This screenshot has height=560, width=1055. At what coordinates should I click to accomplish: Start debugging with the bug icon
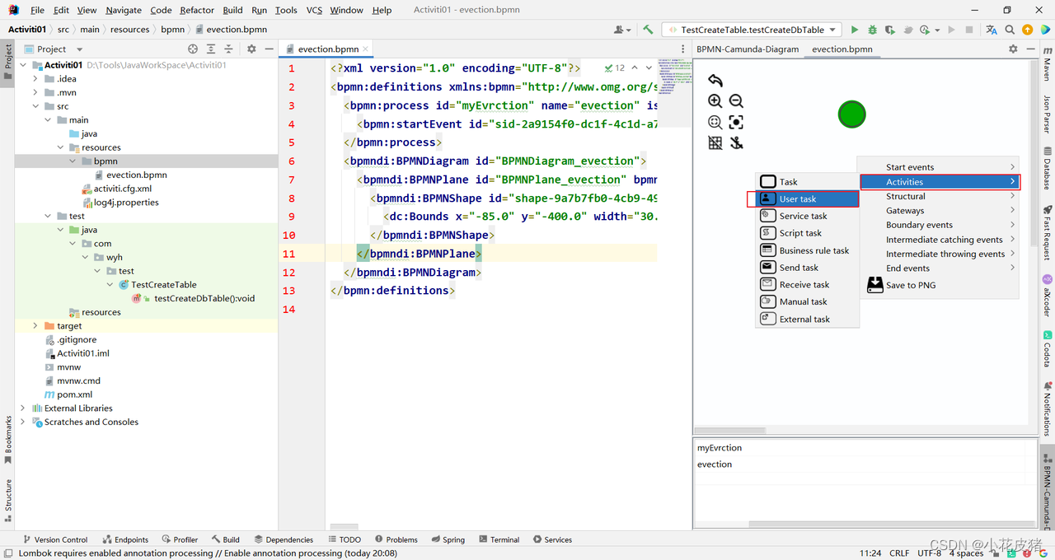[x=872, y=30]
